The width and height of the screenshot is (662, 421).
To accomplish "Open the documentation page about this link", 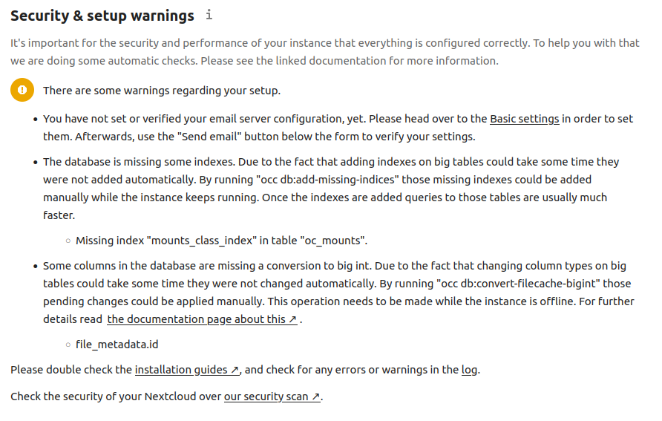I will tap(202, 319).
